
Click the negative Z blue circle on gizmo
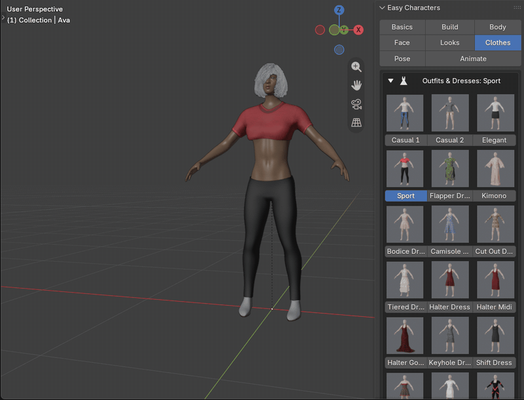(x=339, y=50)
